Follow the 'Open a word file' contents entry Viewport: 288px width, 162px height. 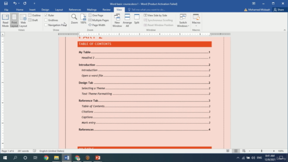(146, 76)
